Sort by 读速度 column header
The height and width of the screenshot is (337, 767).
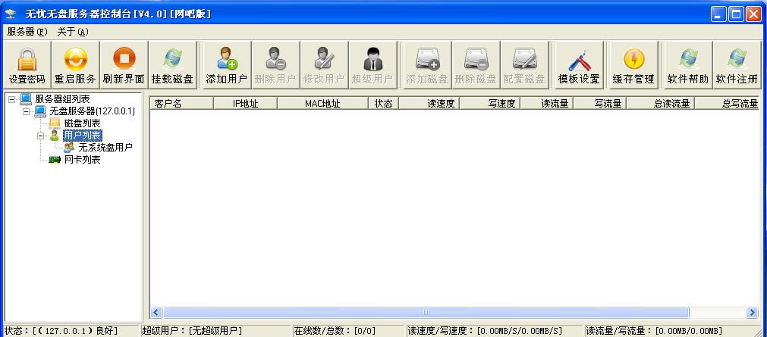point(429,103)
